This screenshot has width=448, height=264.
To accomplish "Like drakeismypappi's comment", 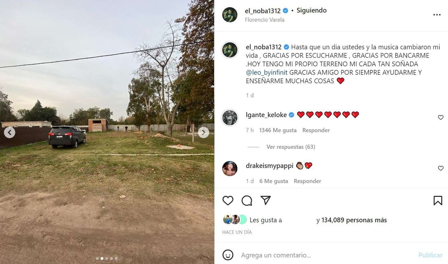I will tap(441, 168).
